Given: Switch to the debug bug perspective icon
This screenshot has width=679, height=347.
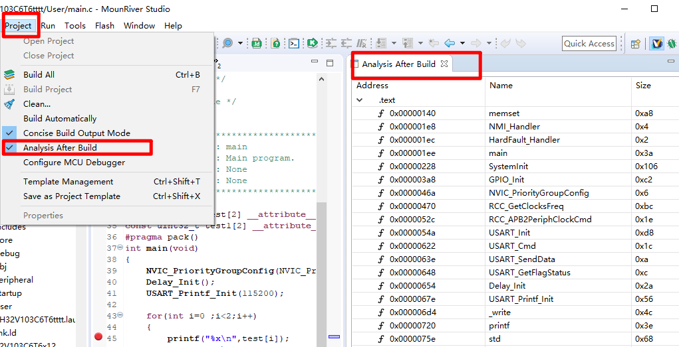Looking at the screenshot, I should [672, 44].
